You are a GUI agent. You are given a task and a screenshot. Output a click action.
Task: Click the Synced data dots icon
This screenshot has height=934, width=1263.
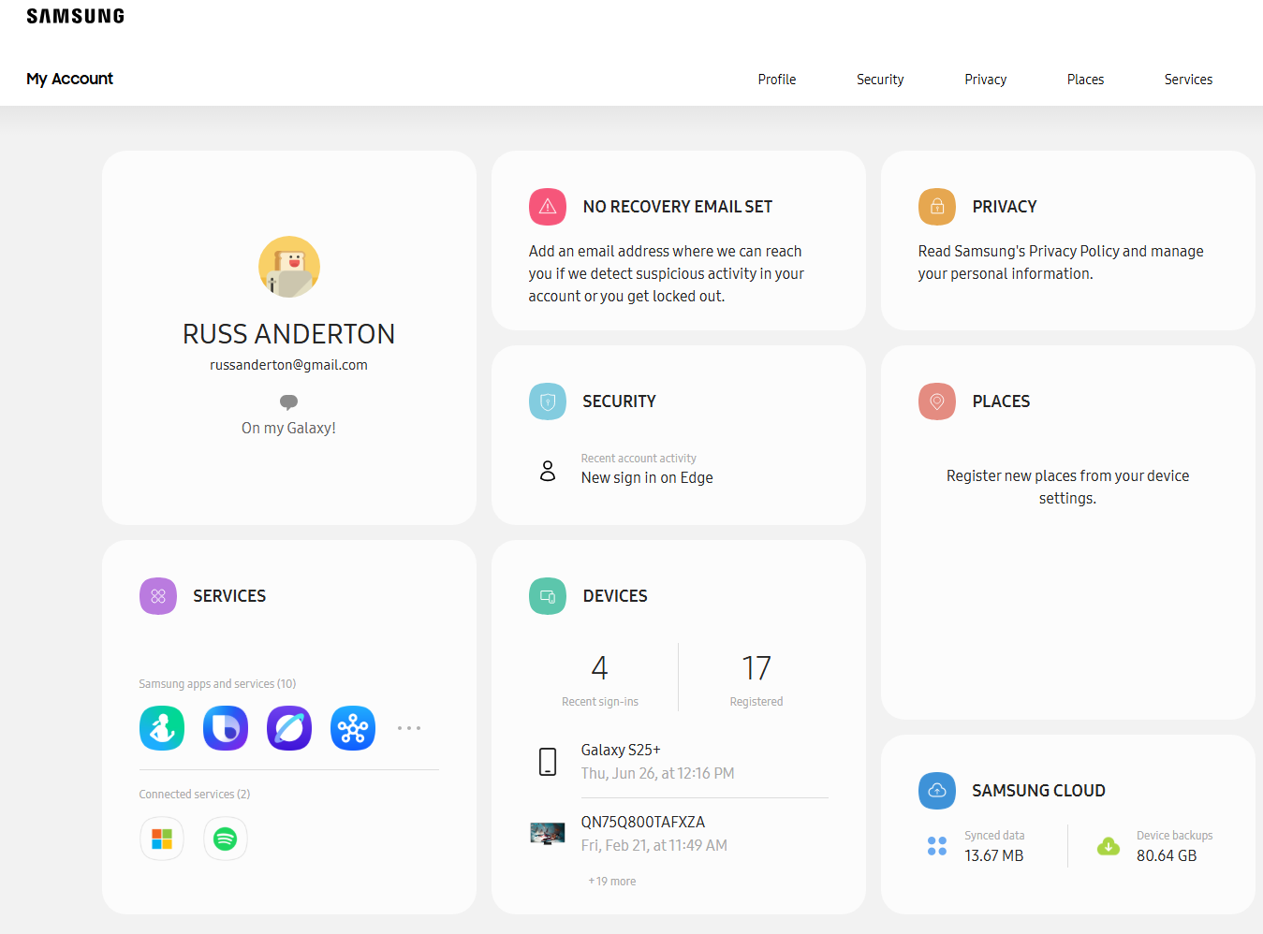(937, 846)
